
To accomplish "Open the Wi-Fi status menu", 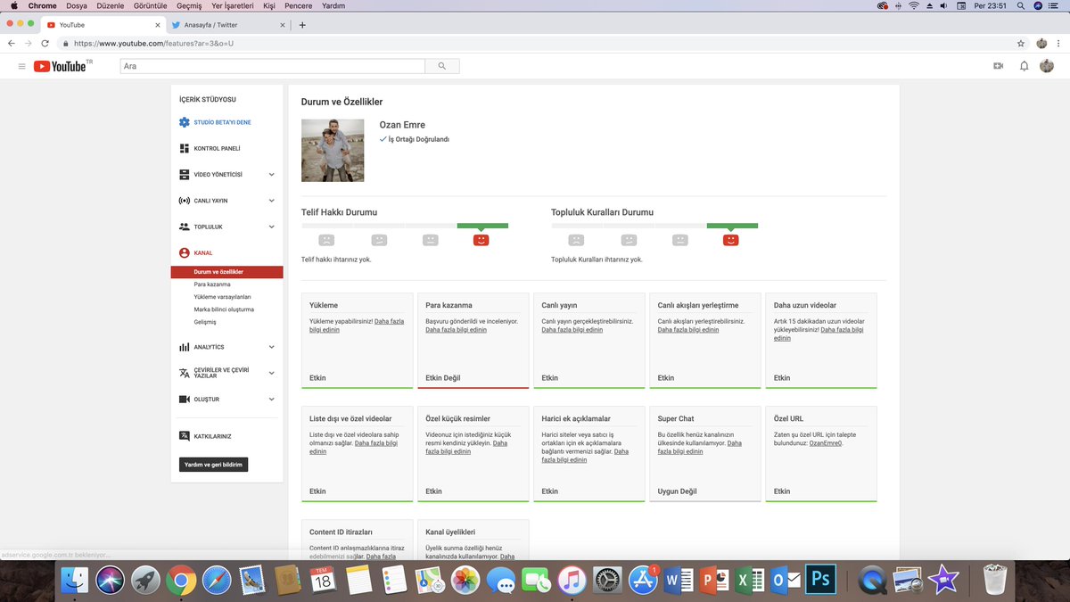I will [913, 5].
